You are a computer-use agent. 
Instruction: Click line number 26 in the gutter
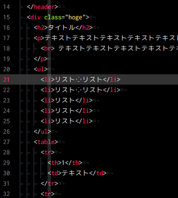pos(6,132)
